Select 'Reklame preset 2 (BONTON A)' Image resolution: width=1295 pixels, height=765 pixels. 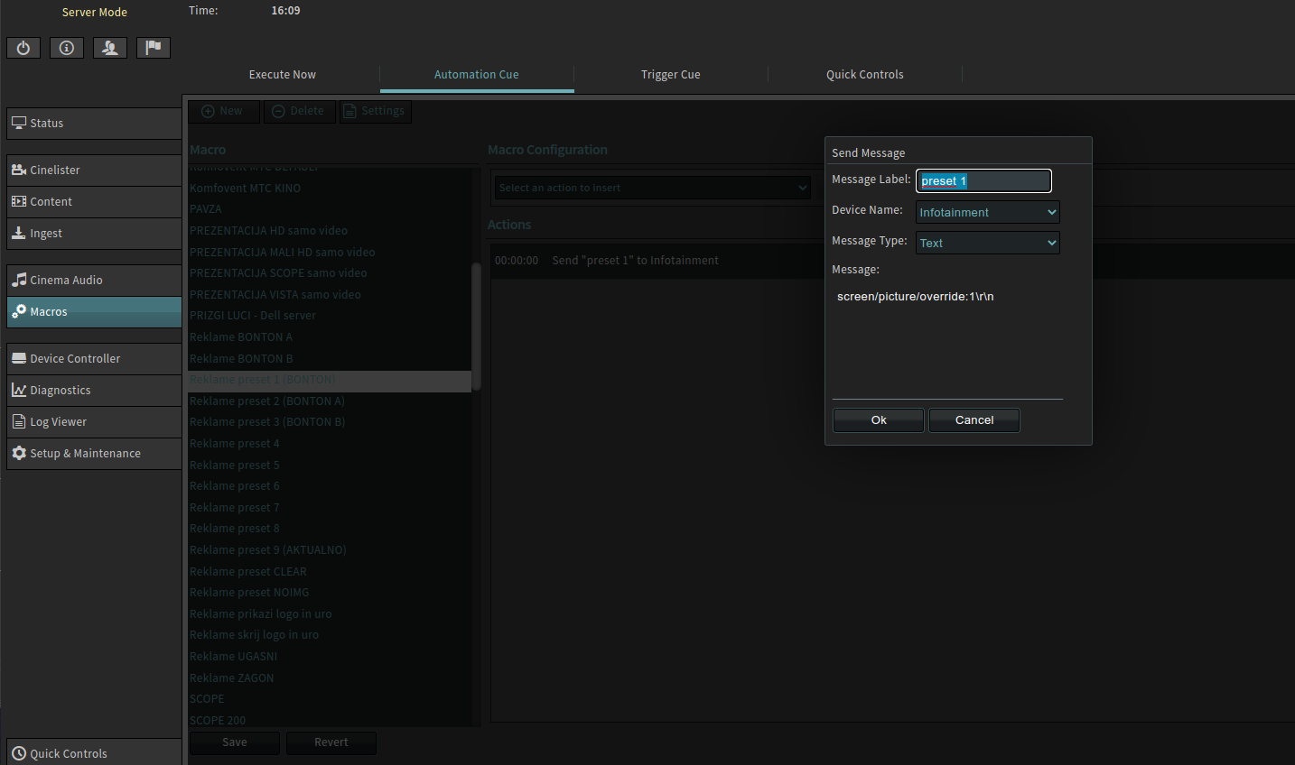click(x=330, y=401)
